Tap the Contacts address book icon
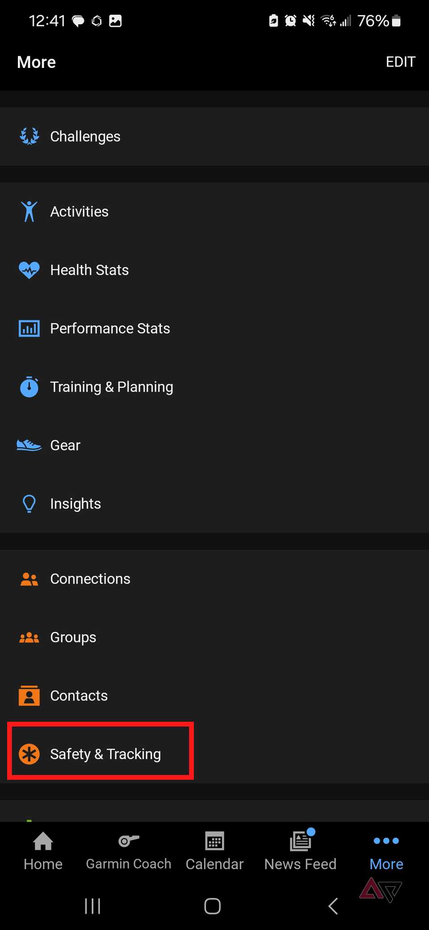This screenshot has height=930, width=429. click(x=29, y=696)
